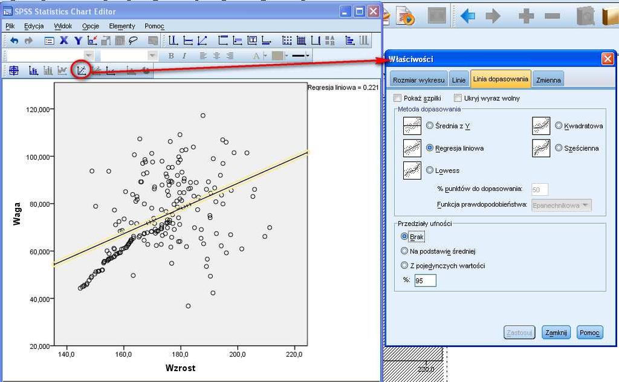Viewport: 619px width, 382px height.
Task: Enable the 'Ukryj wyraz wolny' checkbox
Action: [x=458, y=98]
